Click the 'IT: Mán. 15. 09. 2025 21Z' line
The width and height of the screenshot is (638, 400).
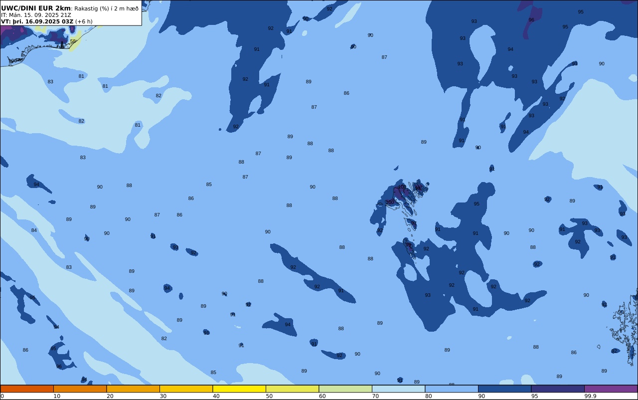[x=36, y=15]
